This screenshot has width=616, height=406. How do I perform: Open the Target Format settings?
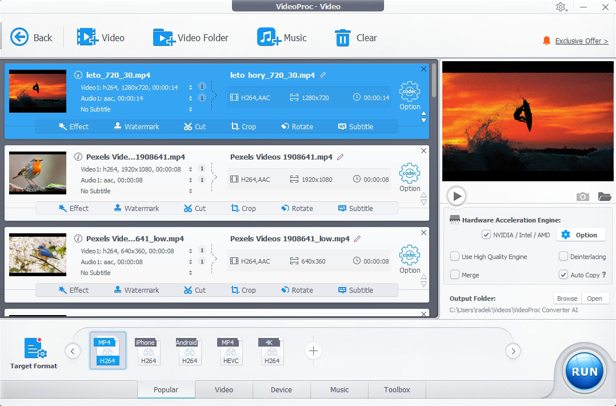pos(34,353)
